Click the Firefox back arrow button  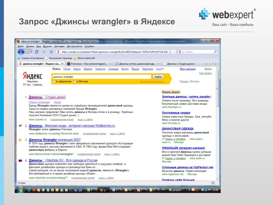tap(21, 52)
